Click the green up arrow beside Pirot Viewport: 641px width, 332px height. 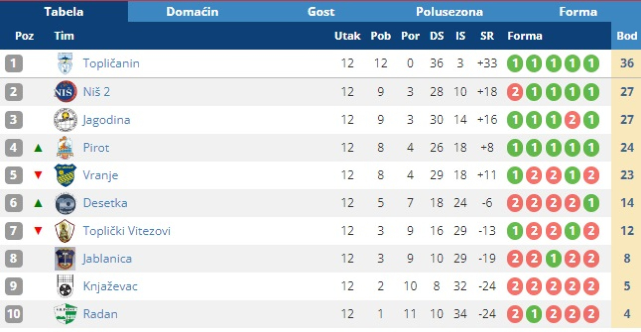[38, 148]
